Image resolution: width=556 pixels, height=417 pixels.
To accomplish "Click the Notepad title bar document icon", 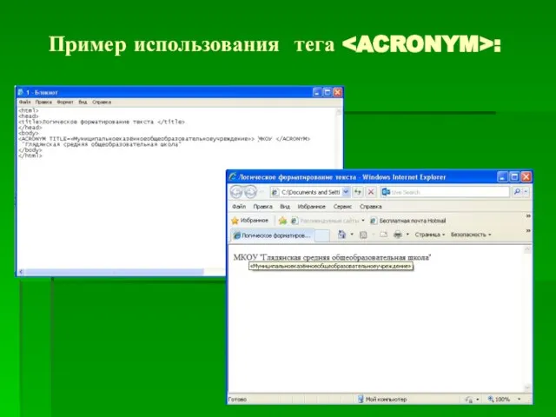I will (x=21, y=92).
